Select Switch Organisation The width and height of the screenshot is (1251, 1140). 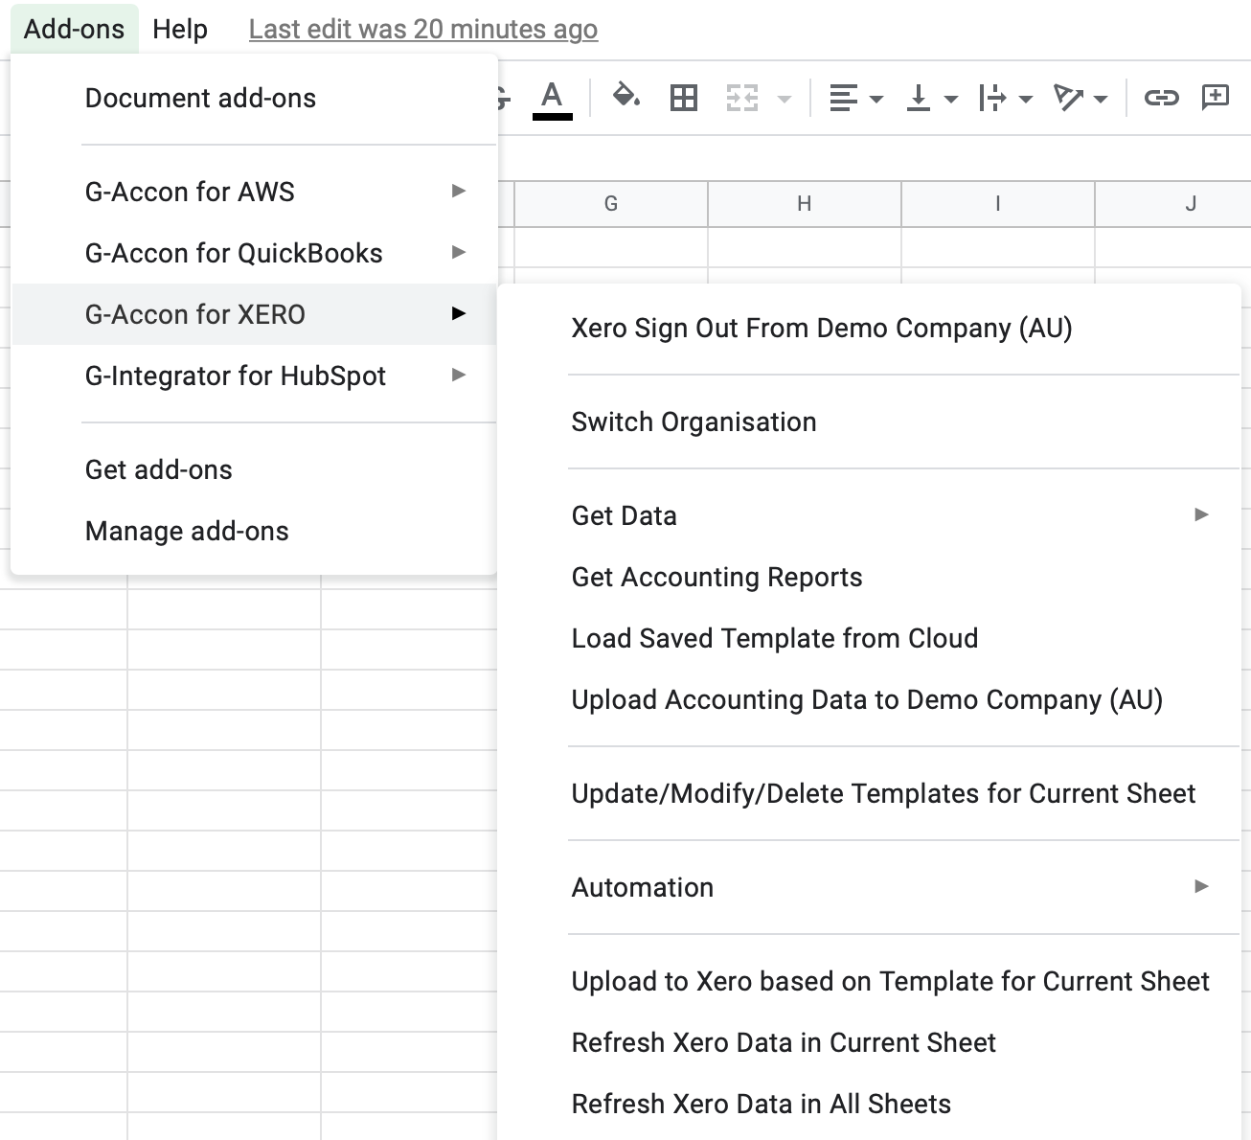[870, 422]
